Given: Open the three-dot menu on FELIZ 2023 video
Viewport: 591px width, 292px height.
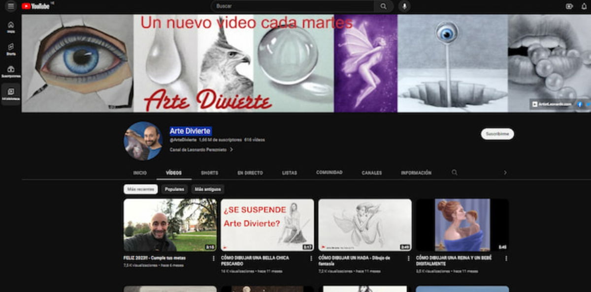Looking at the screenshot, I should (x=214, y=258).
